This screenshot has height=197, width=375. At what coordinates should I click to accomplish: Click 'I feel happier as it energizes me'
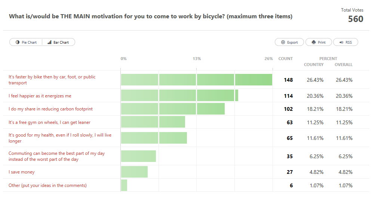(x=40, y=96)
